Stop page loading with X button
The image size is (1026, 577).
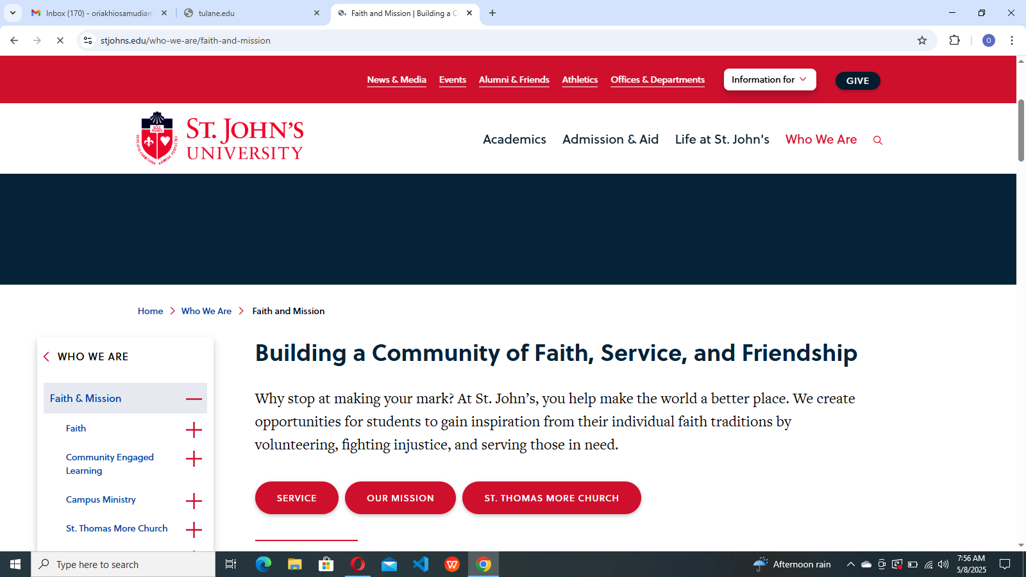click(60, 40)
